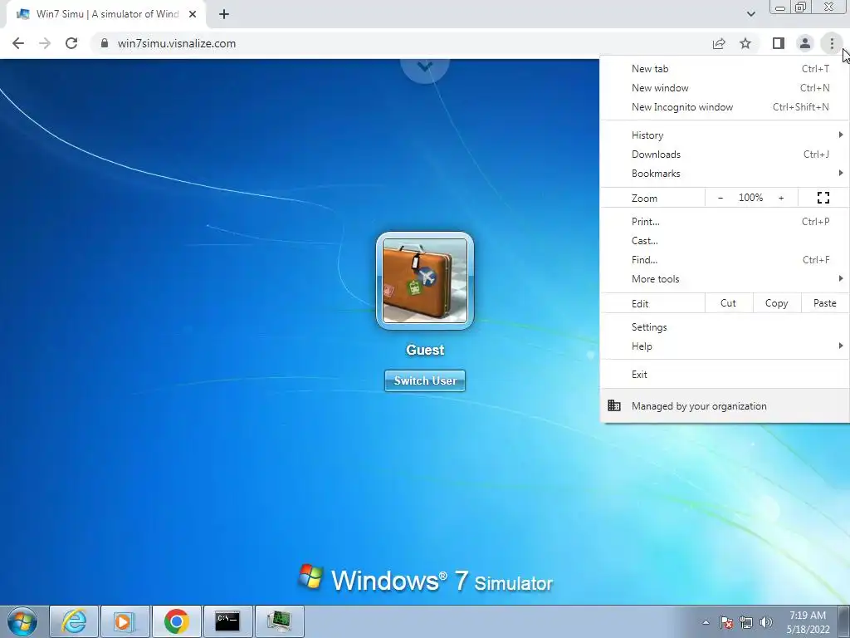Click the three-dot Chrome menu icon
This screenshot has width=850, height=638.
tap(832, 43)
